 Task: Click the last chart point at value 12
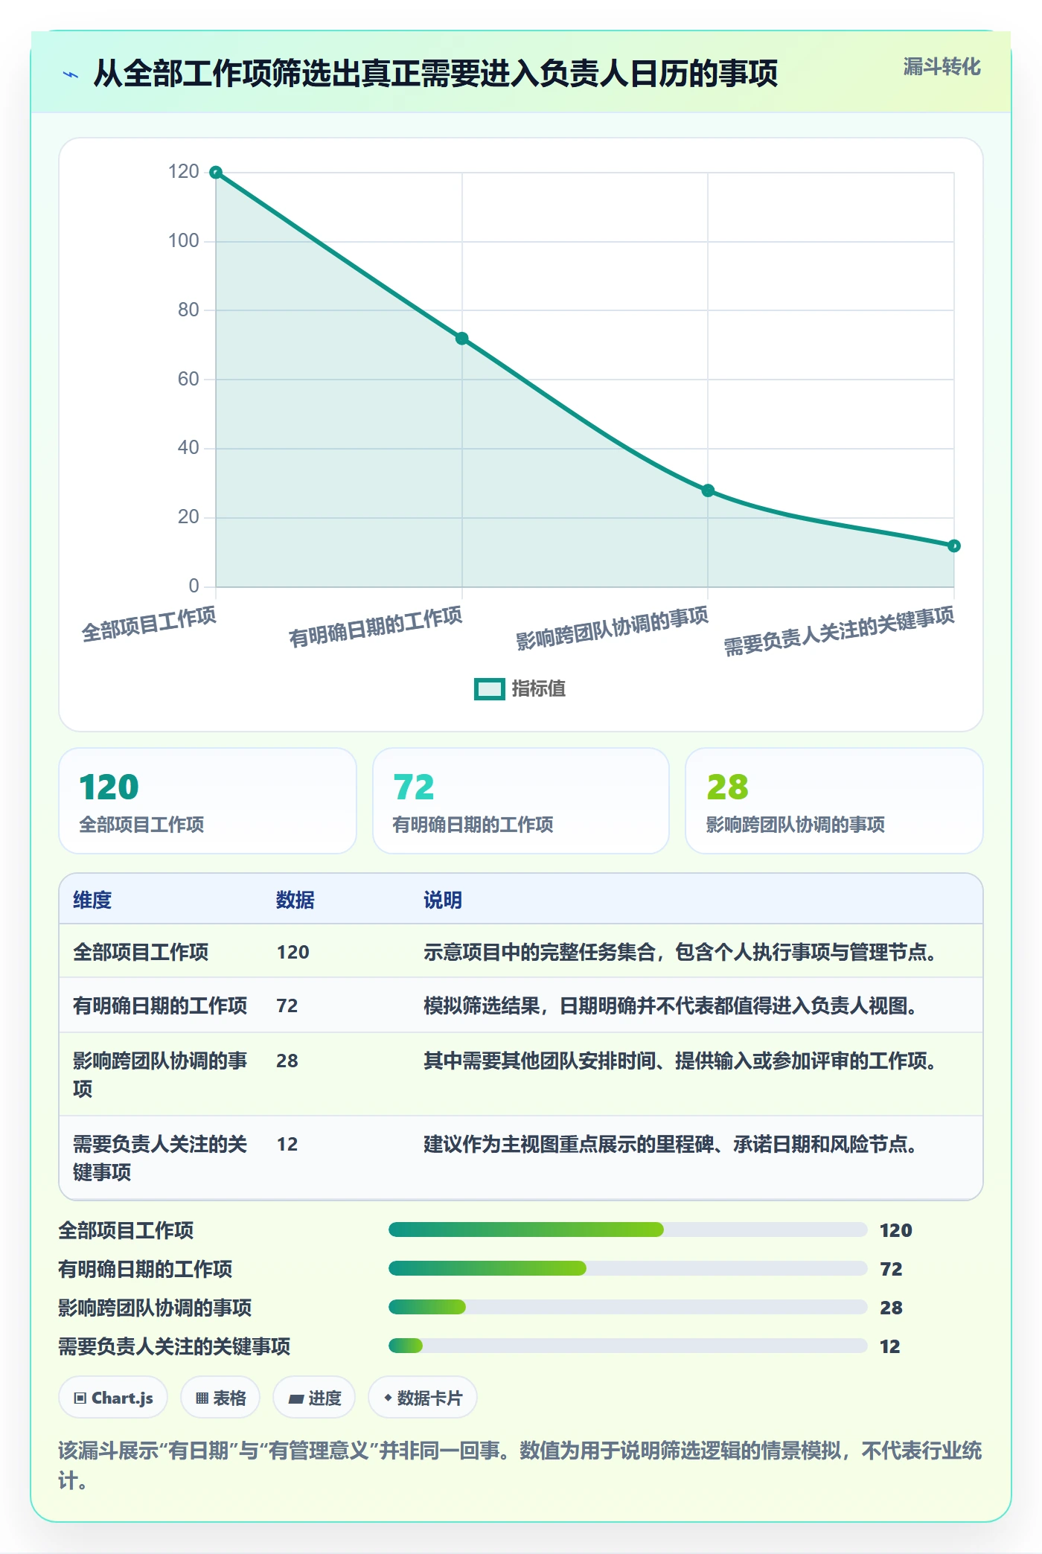coord(954,546)
